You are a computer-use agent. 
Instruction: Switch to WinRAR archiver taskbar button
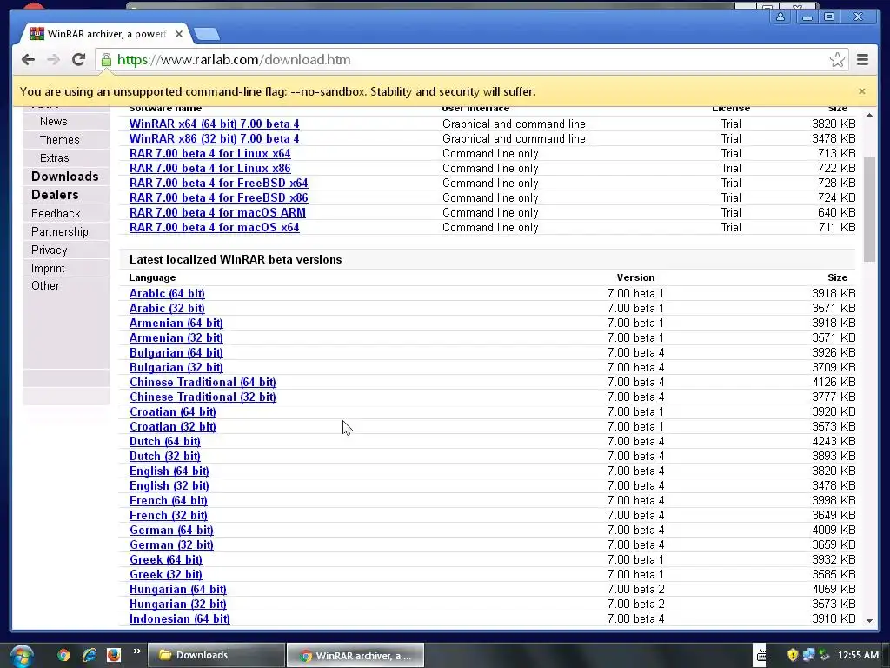(355, 655)
